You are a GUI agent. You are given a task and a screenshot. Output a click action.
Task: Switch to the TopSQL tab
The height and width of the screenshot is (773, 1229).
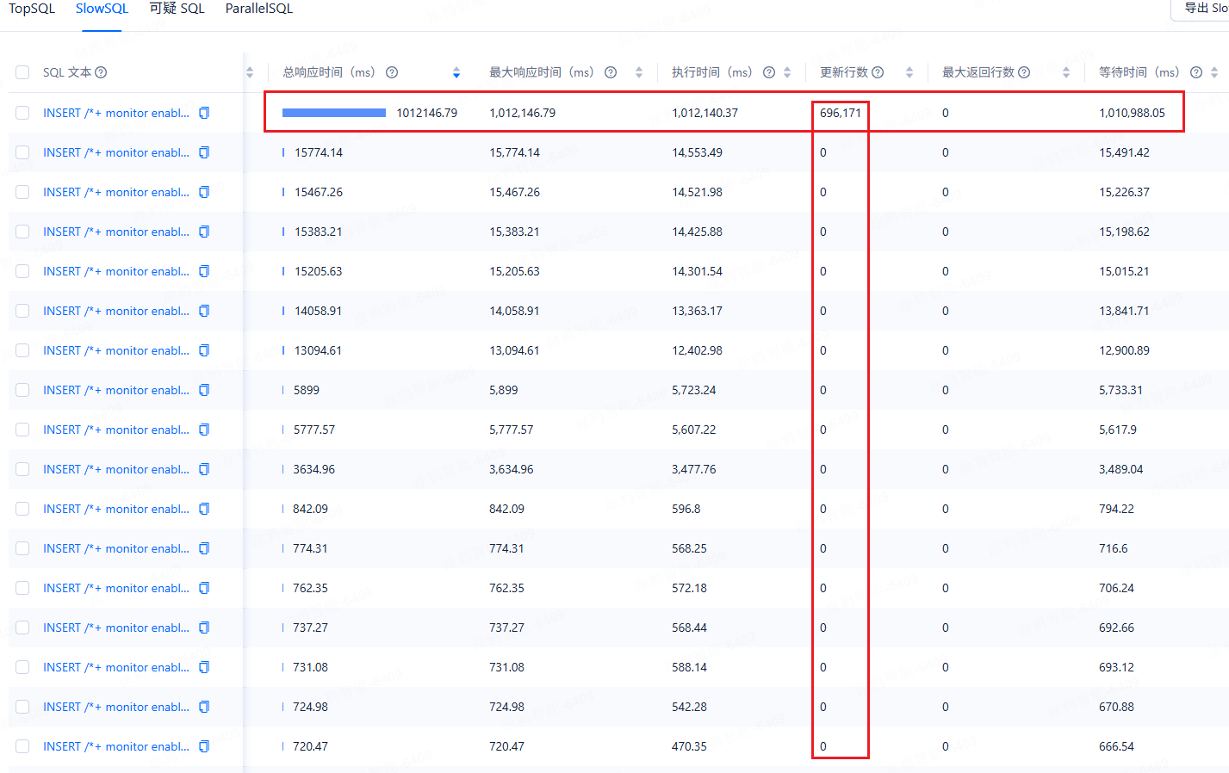coord(32,9)
